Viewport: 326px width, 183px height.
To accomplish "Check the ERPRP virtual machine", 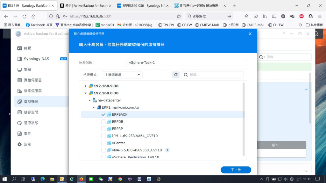I will pos(103,129).
